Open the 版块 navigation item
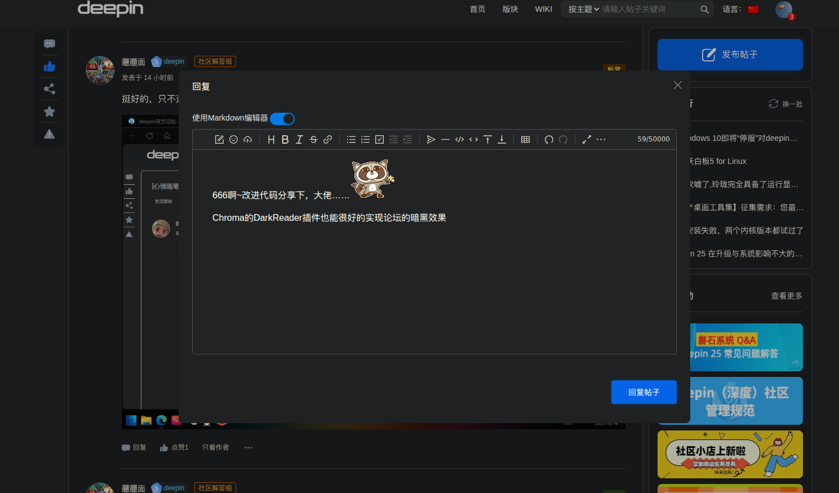The height and width of the screenshot is (493, 839). pos(510,9)
